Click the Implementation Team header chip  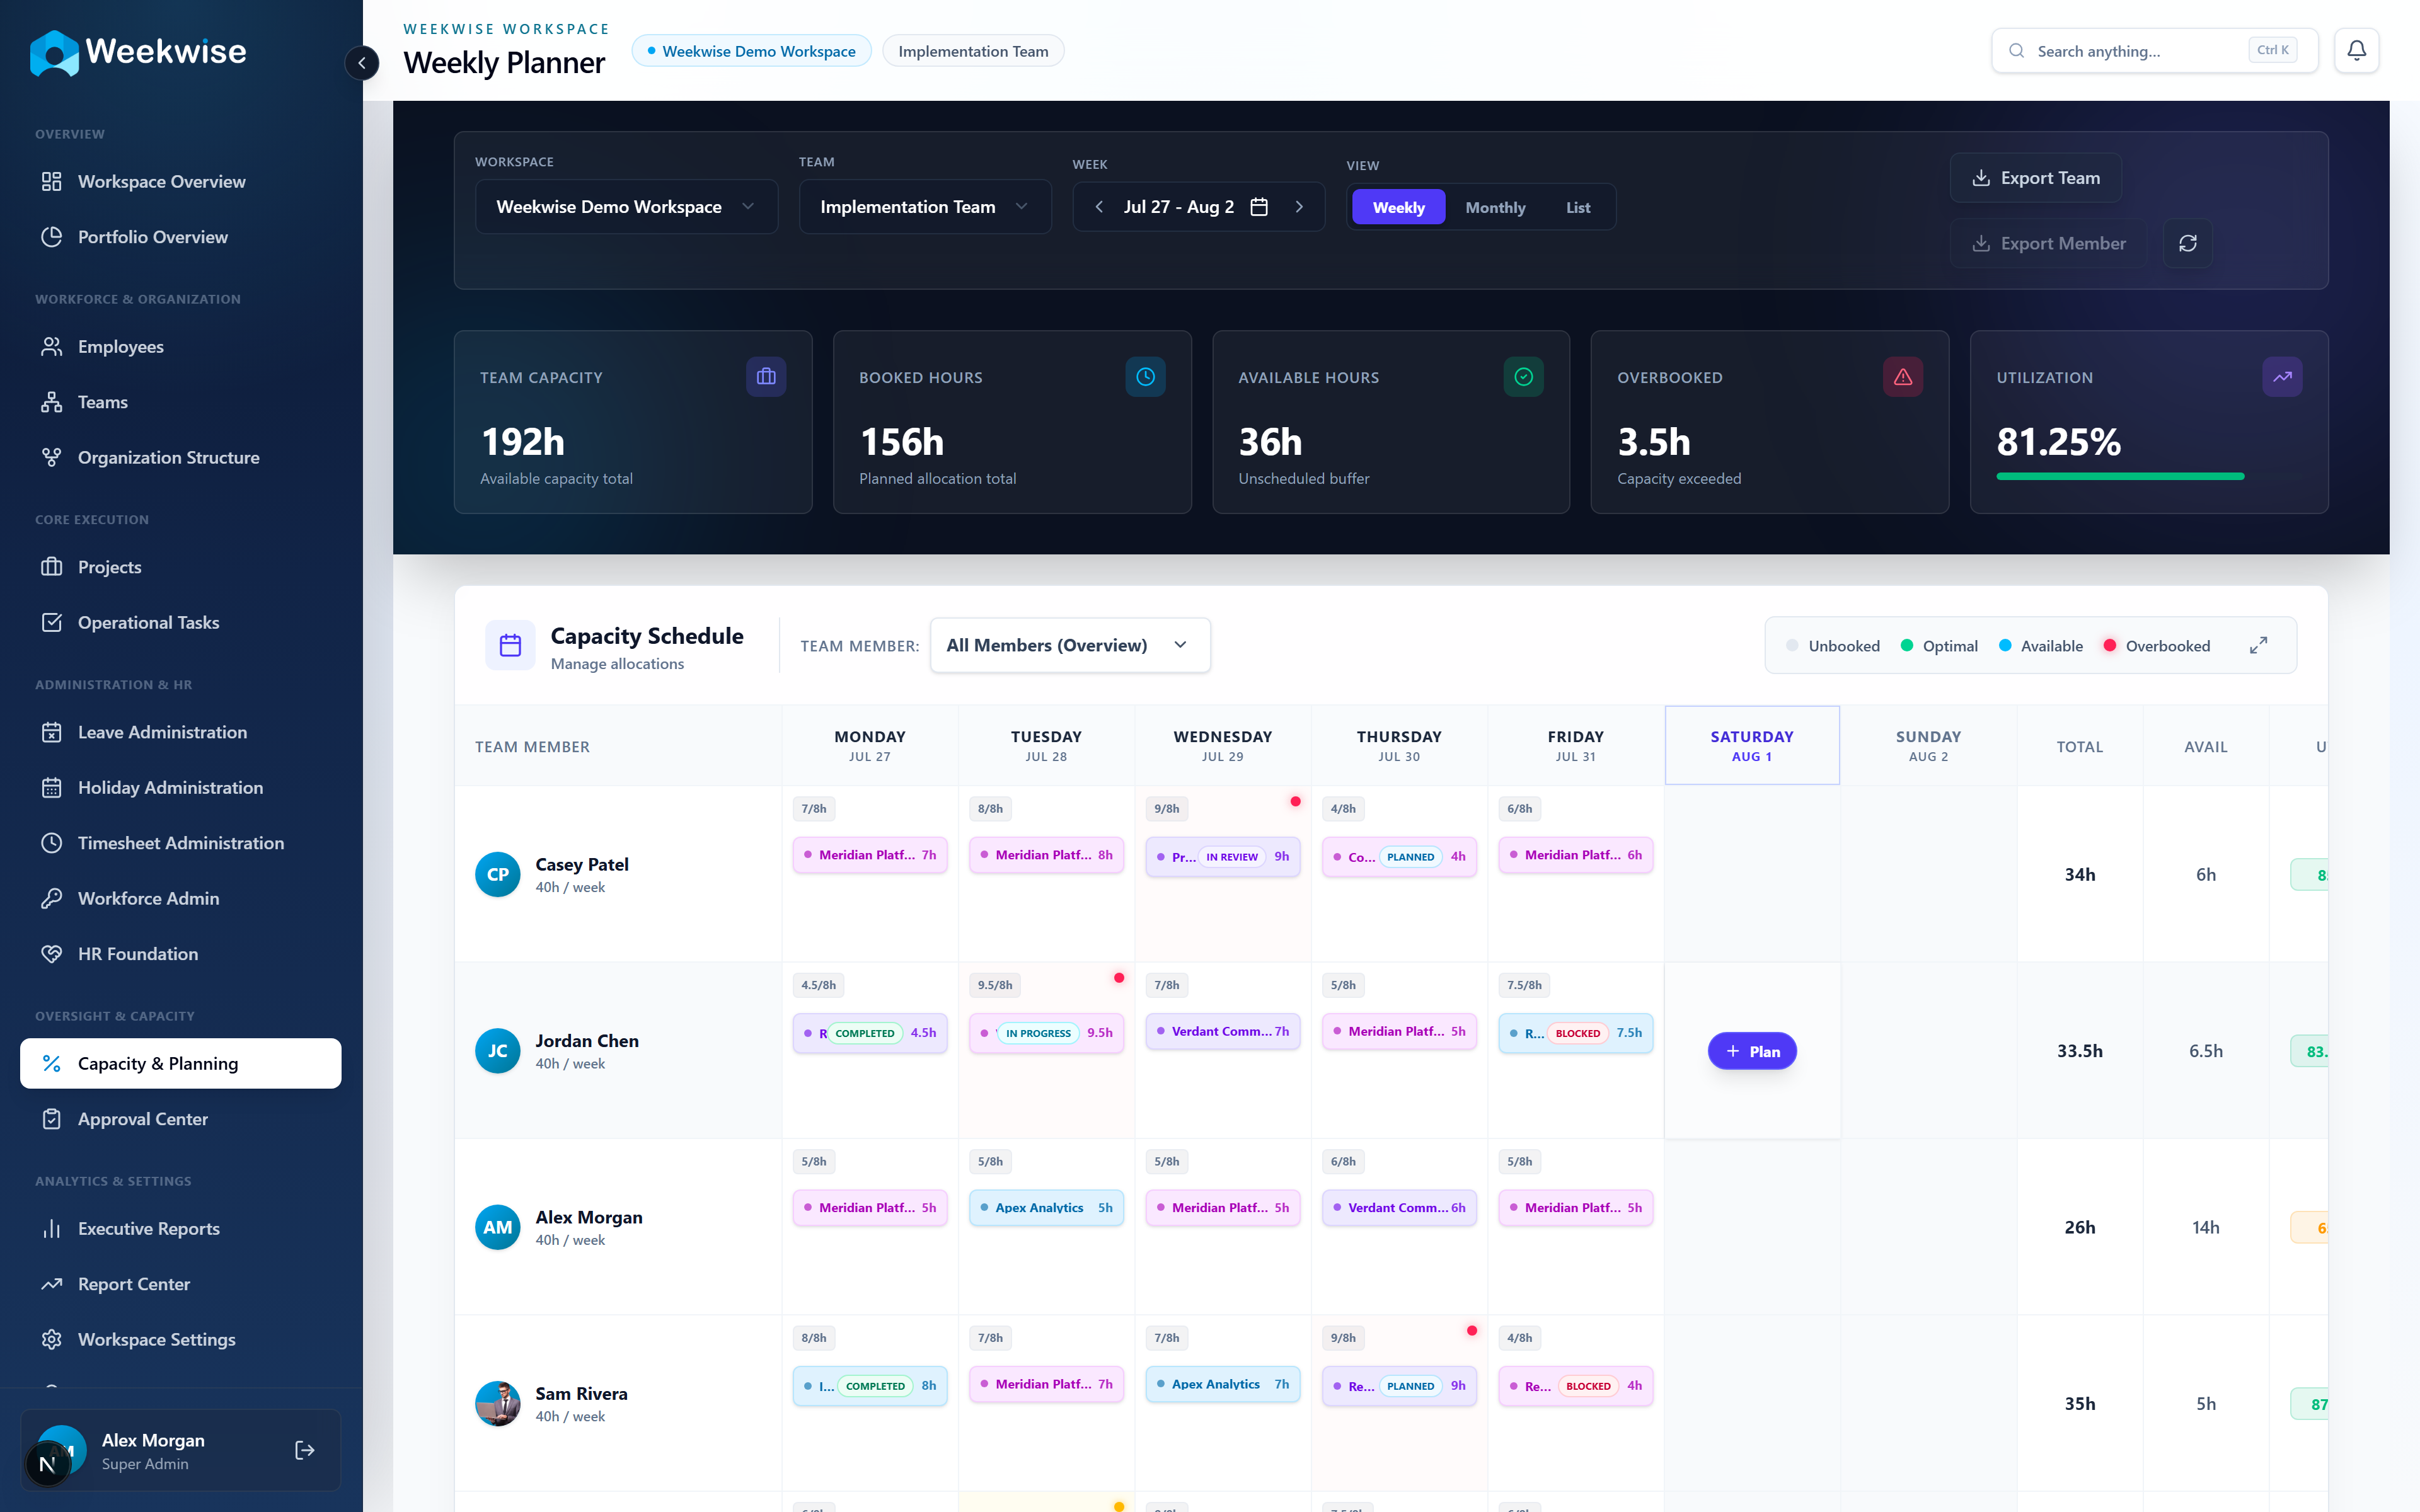[x=973, y=51]
